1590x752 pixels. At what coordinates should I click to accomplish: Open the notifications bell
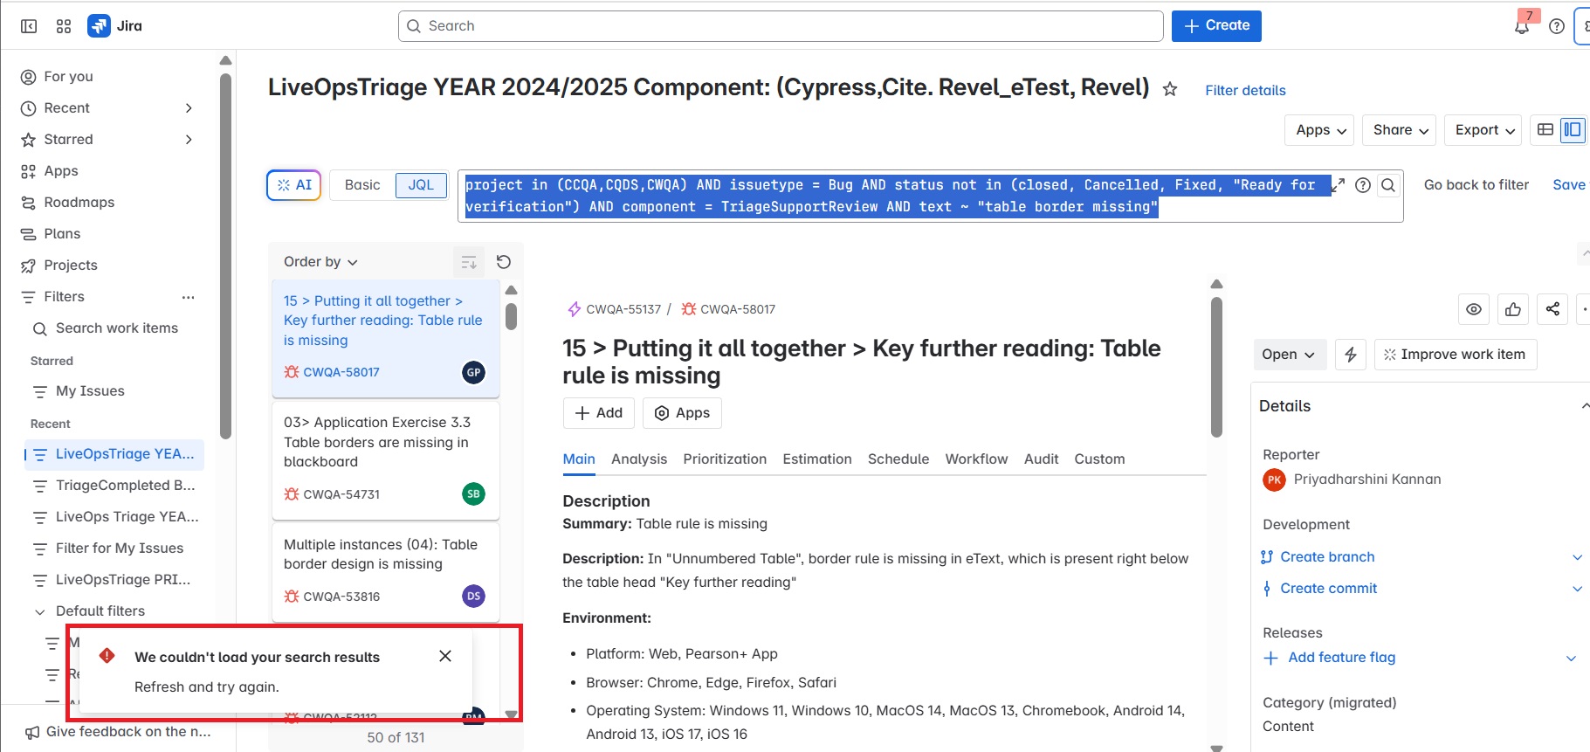(x=1522, y=26)
